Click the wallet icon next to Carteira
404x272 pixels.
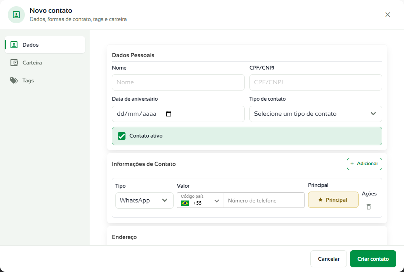tap(14, 63)
